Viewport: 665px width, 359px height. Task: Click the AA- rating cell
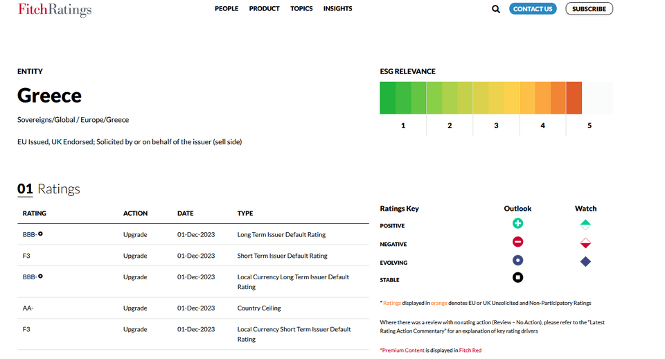click(x=28, y=308)
